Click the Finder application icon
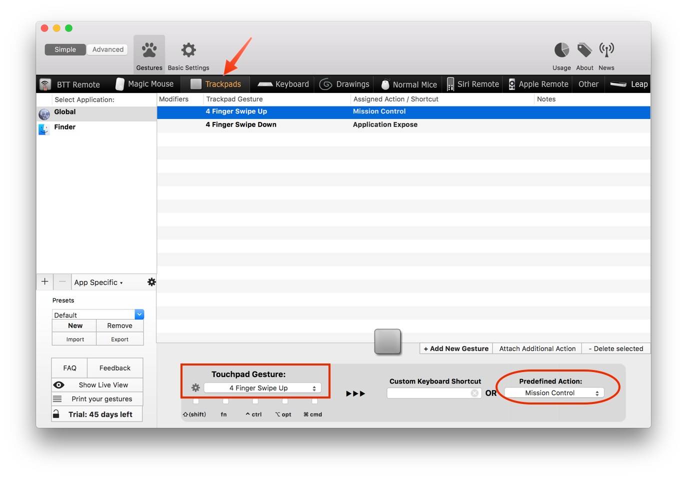Viewport: 687px width, 479px height. pos(44,129)
